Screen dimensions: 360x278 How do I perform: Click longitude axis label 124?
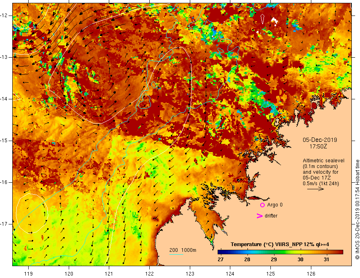(230, 274)
